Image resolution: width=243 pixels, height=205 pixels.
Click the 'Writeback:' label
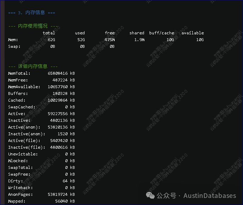pyautogui.click(x=20, y=188)
